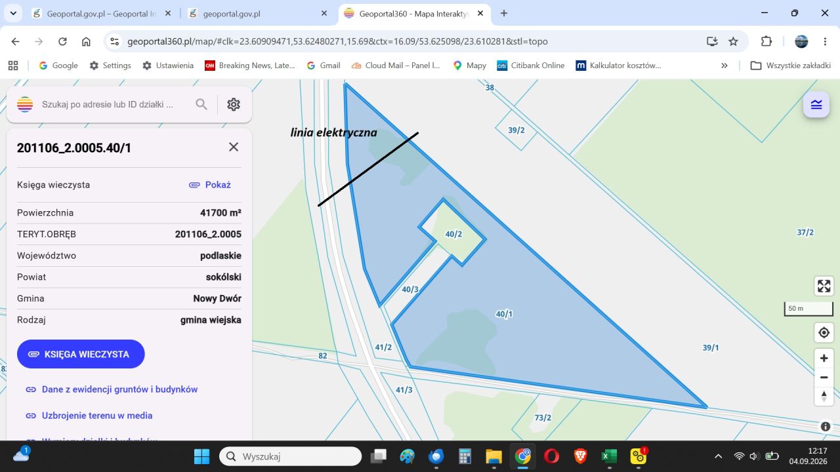840x472 pixels.
Task: Click the KSIĘGA WIECZYSTA button
Action: pos(81,354)
